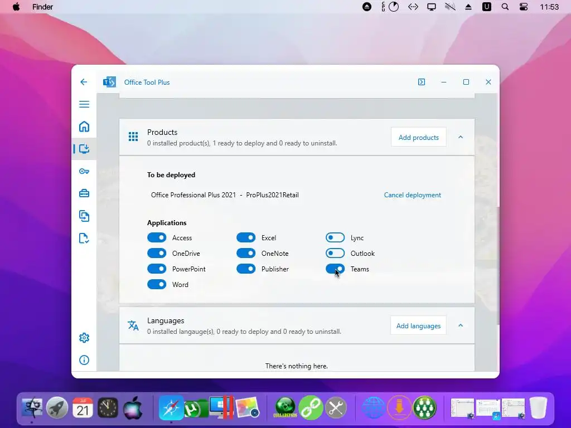Open Control Center in menu bar
This screenshot has width=571, height=428.
523,7
